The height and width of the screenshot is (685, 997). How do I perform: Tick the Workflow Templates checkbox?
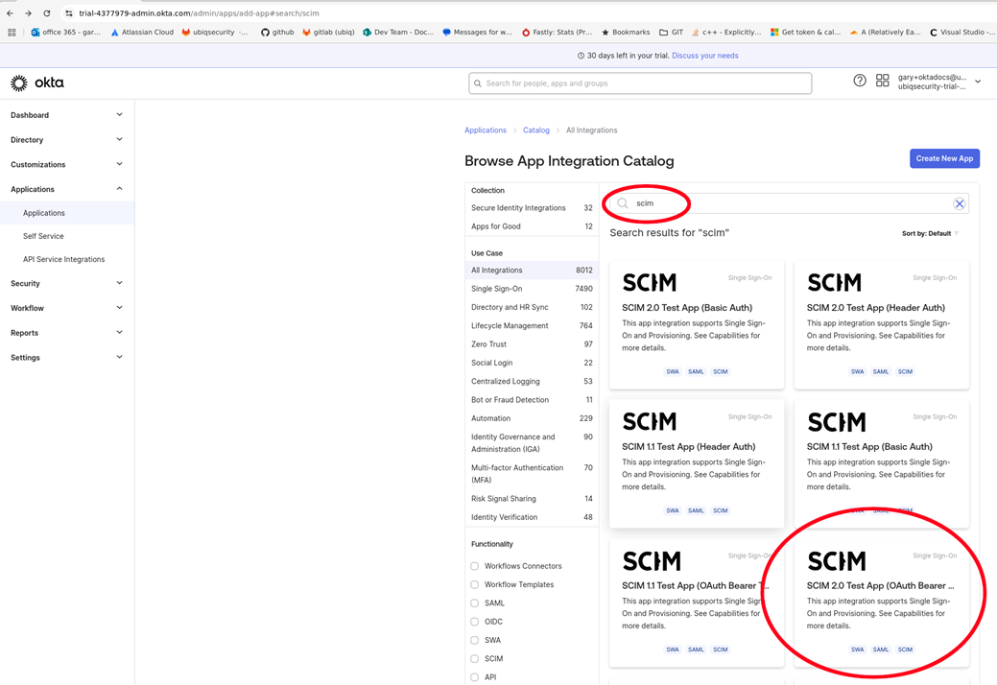[474, 584]
